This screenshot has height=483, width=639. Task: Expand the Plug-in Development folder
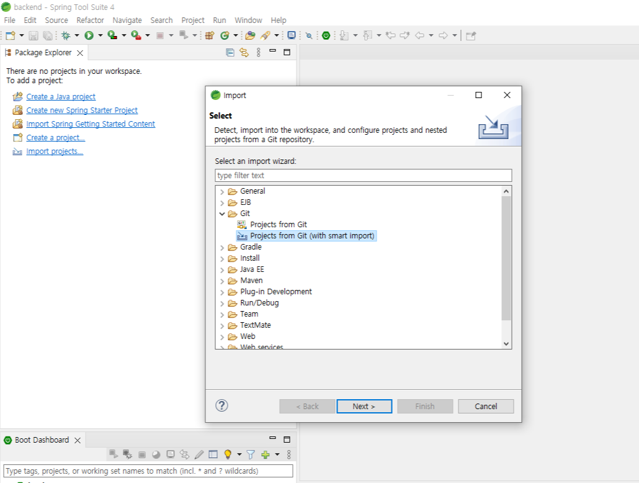(222, 292)
